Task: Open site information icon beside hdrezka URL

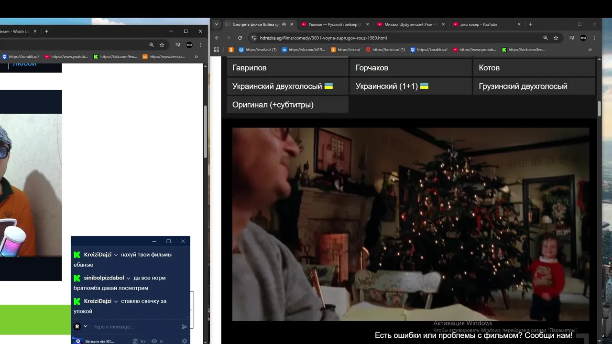Action: (x=254, y=38)
